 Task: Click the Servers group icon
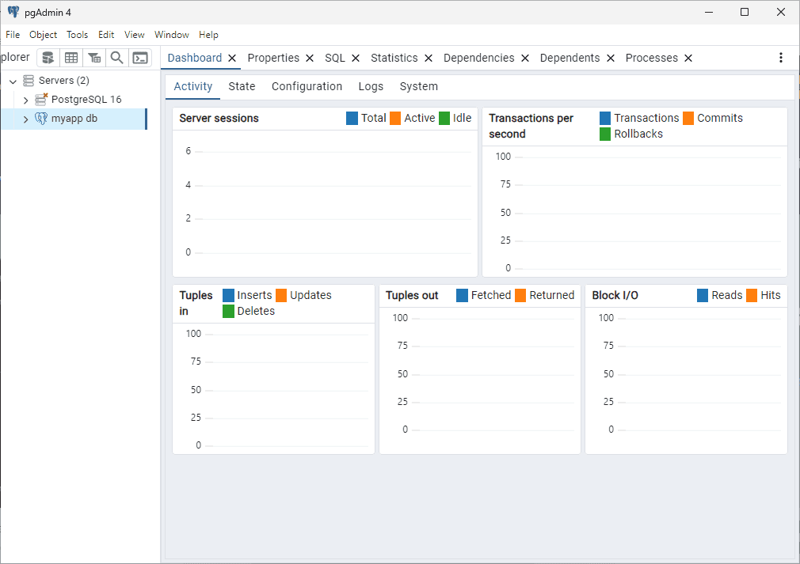tap(29, 81)
